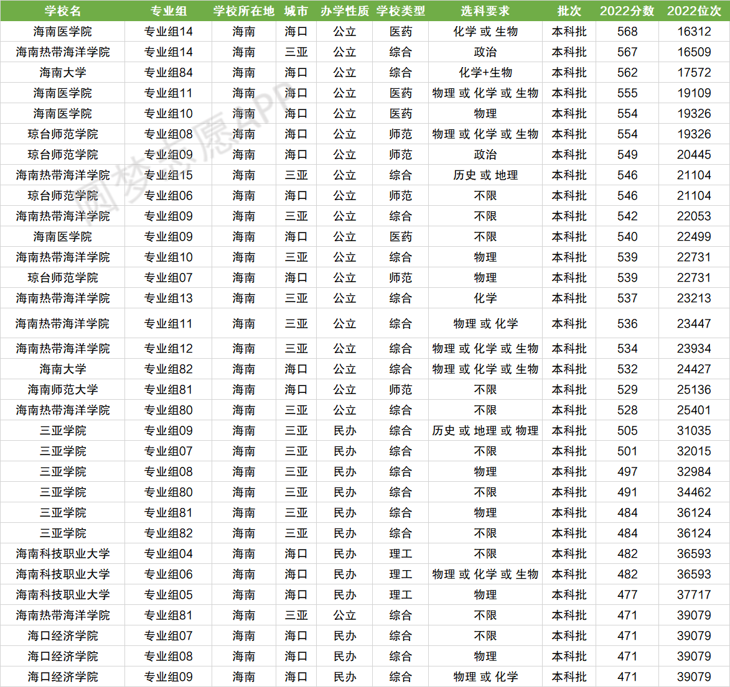Select rank cell 22053
730x687 pixels.
click(694, 216)
